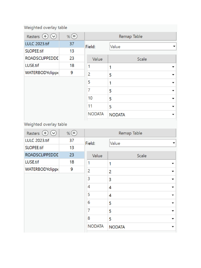Click Remap Table header in top panel

click(131, 36)
